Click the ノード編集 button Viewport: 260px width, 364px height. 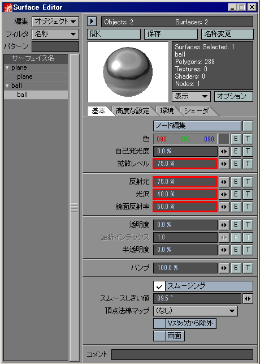197,126
